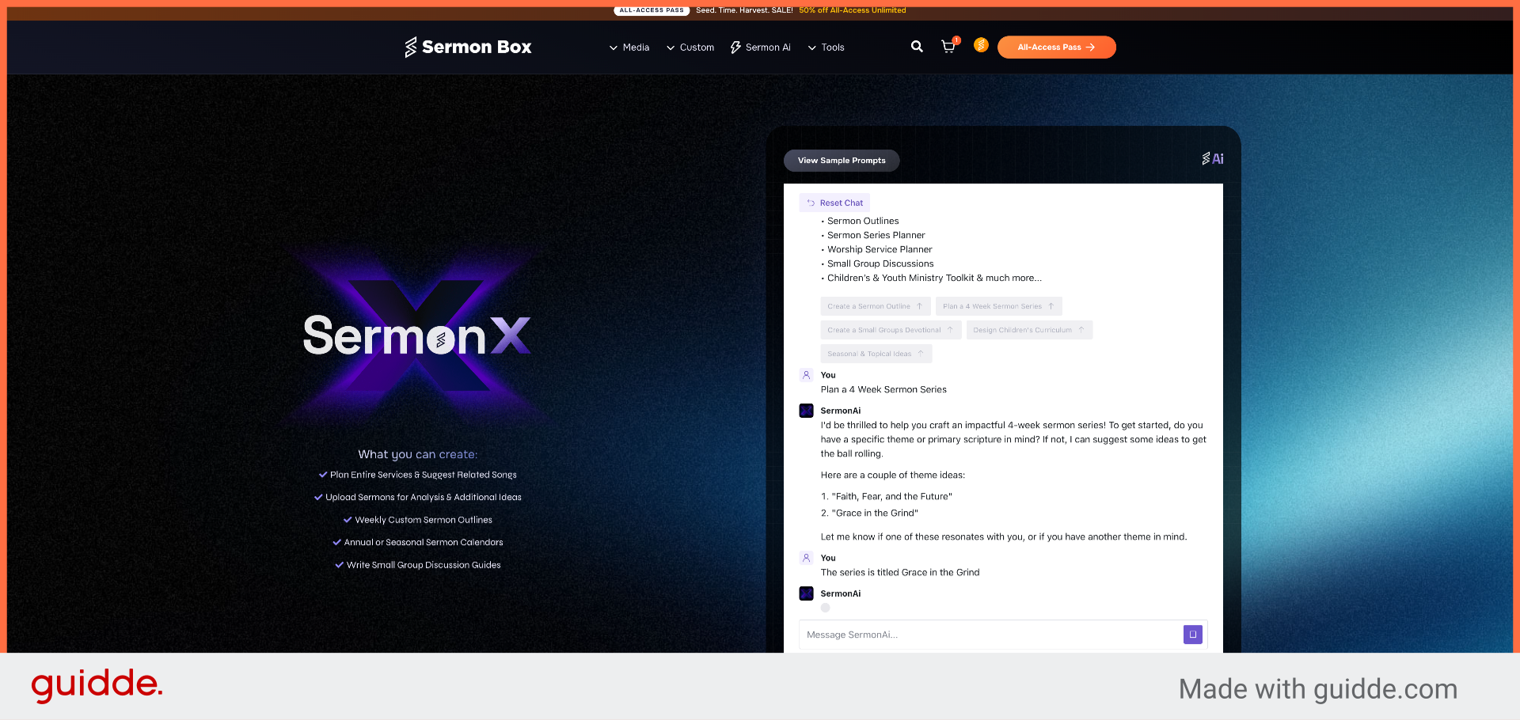Select the Create a Sermon Outline prompt
This screenshot has width=1520, height=720.
pos(875,306)
